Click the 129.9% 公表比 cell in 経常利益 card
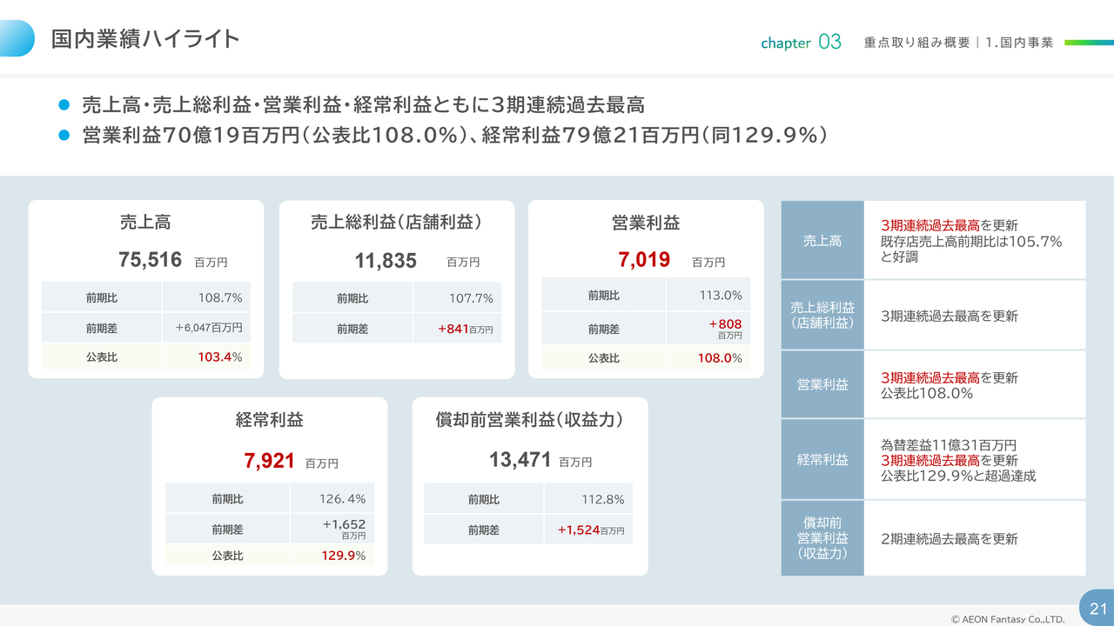The image size is (1114, 626). tap(332, 556)
